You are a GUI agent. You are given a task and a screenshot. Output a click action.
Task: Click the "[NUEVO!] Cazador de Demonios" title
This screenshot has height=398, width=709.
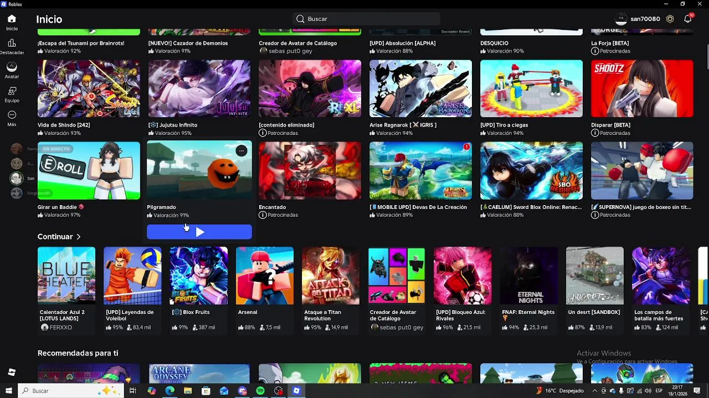(x=188, y=43)
